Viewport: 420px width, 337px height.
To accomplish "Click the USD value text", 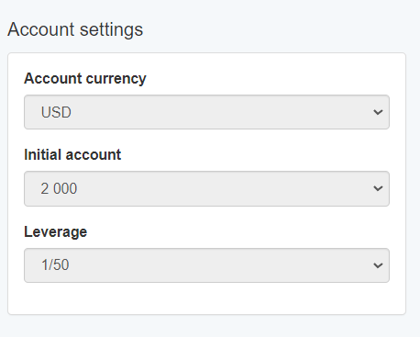I will 56,112.
